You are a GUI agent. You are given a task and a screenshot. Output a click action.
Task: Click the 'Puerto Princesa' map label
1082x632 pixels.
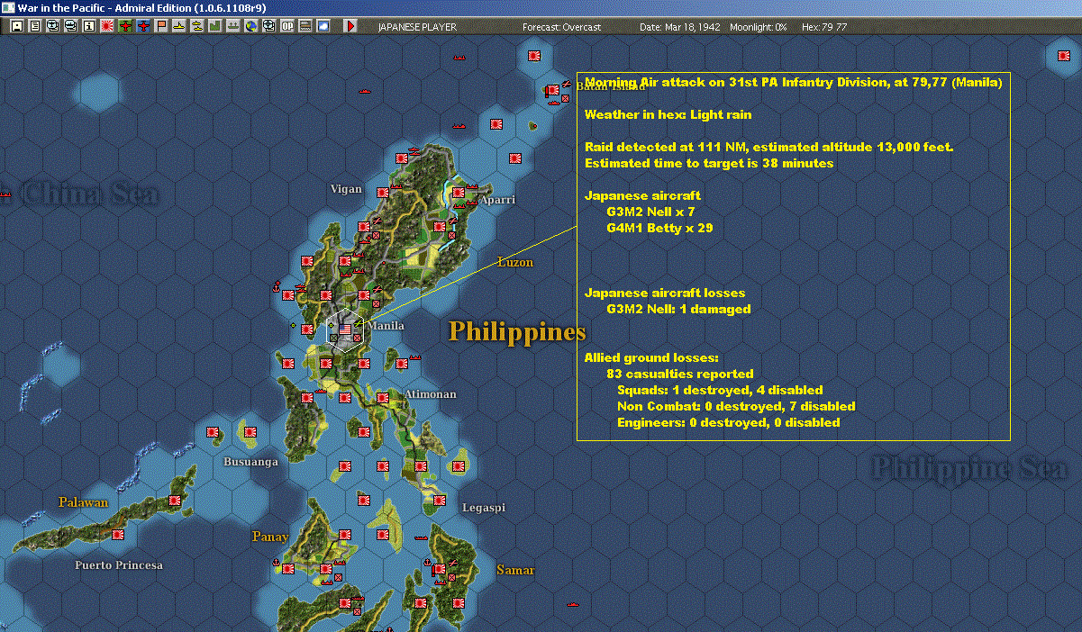[x=119, y=564]
